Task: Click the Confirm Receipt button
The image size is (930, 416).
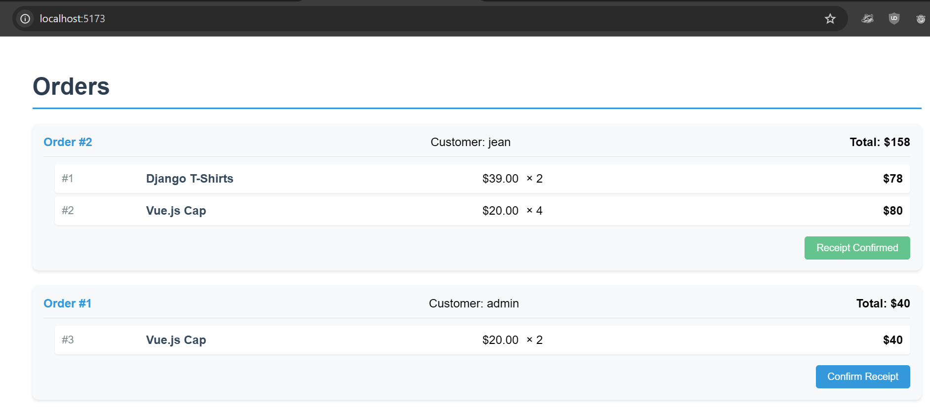Action: 862,377
